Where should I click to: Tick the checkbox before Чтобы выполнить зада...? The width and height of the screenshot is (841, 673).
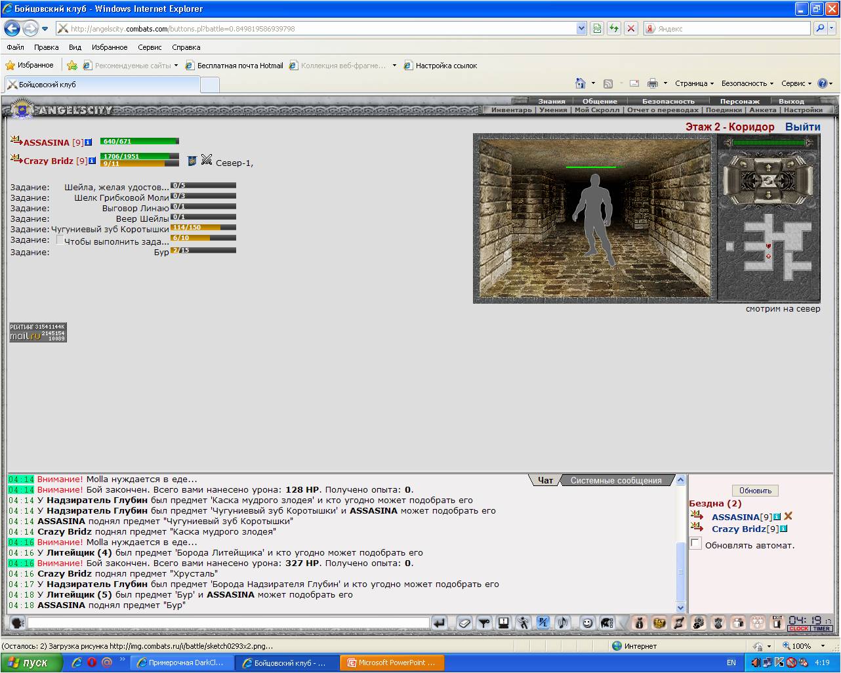60,240
